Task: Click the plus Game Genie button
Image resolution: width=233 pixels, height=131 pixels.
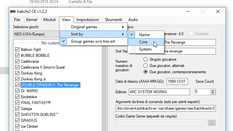Action: coord(212,123)
